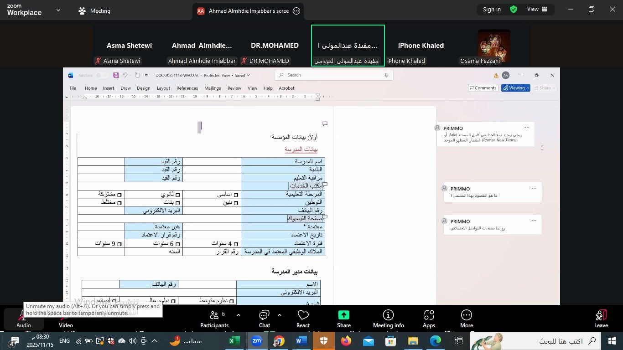Open the References tab in Word

(187, 88)
